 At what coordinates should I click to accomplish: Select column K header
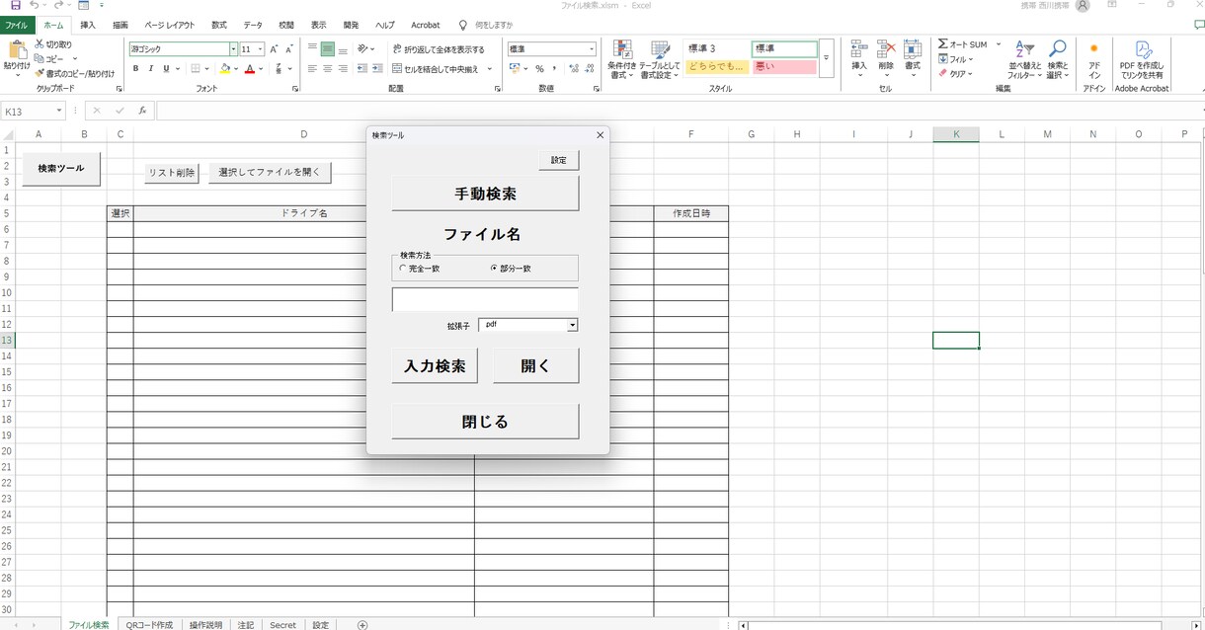tap(955, 134)
